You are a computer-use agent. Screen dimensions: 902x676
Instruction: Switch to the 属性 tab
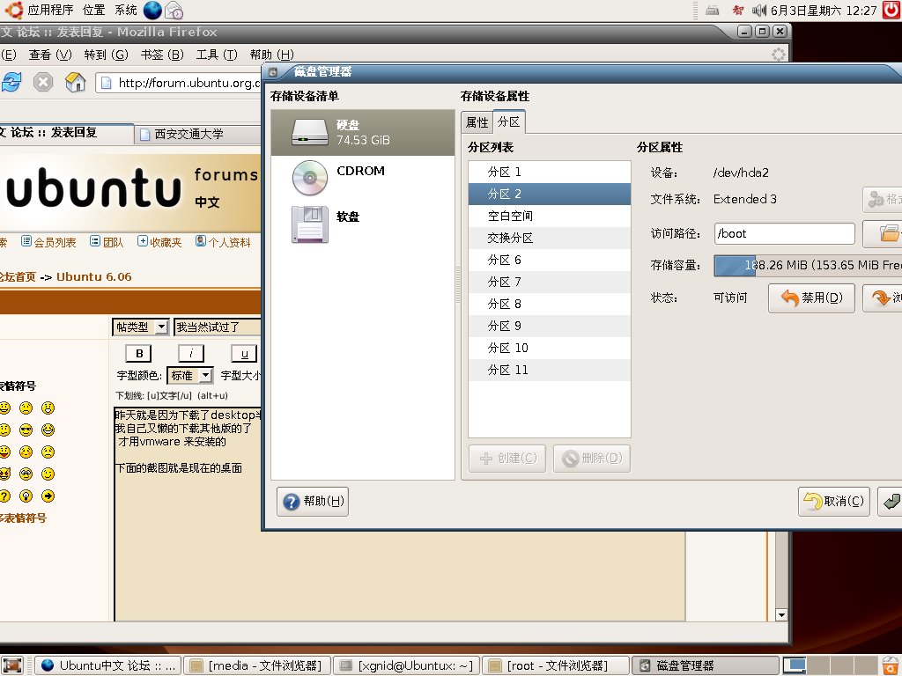coord(477,121)
